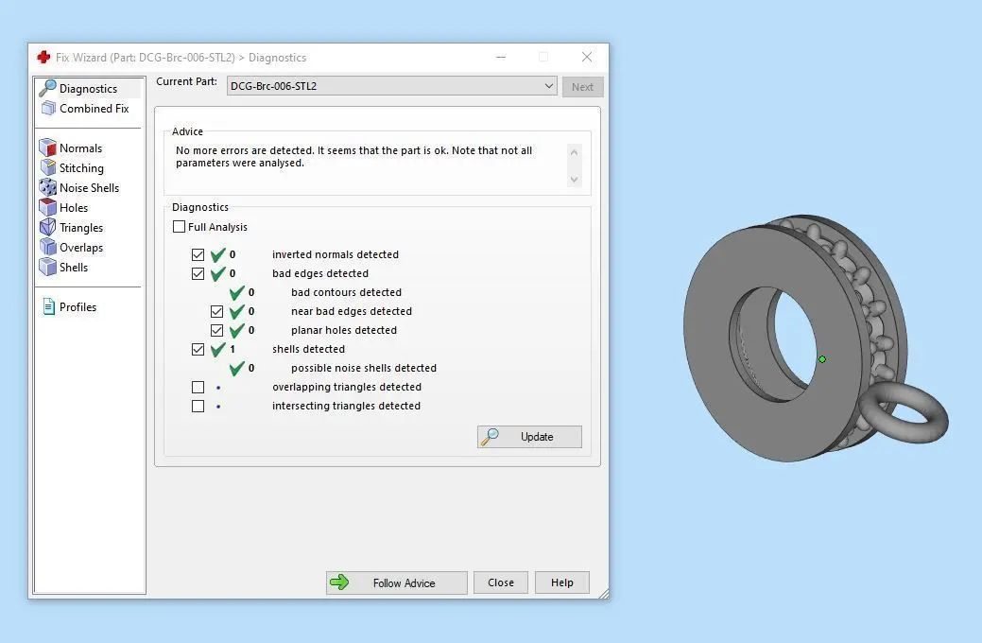This screenshot has width=982, height=643.
Task: Click the 'bad contours detected' text
Action: point(346,292)
